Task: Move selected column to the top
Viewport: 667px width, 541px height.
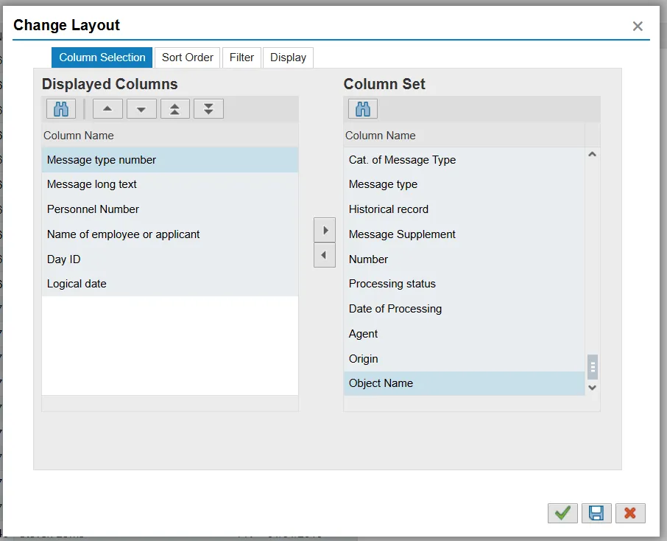Action: click(174, 109)
